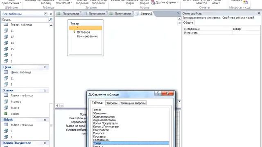Screen dimensions: 262x147
Task: Open query 12 in navigation pane
Action: pyautogui.click(x=12, y=37)
